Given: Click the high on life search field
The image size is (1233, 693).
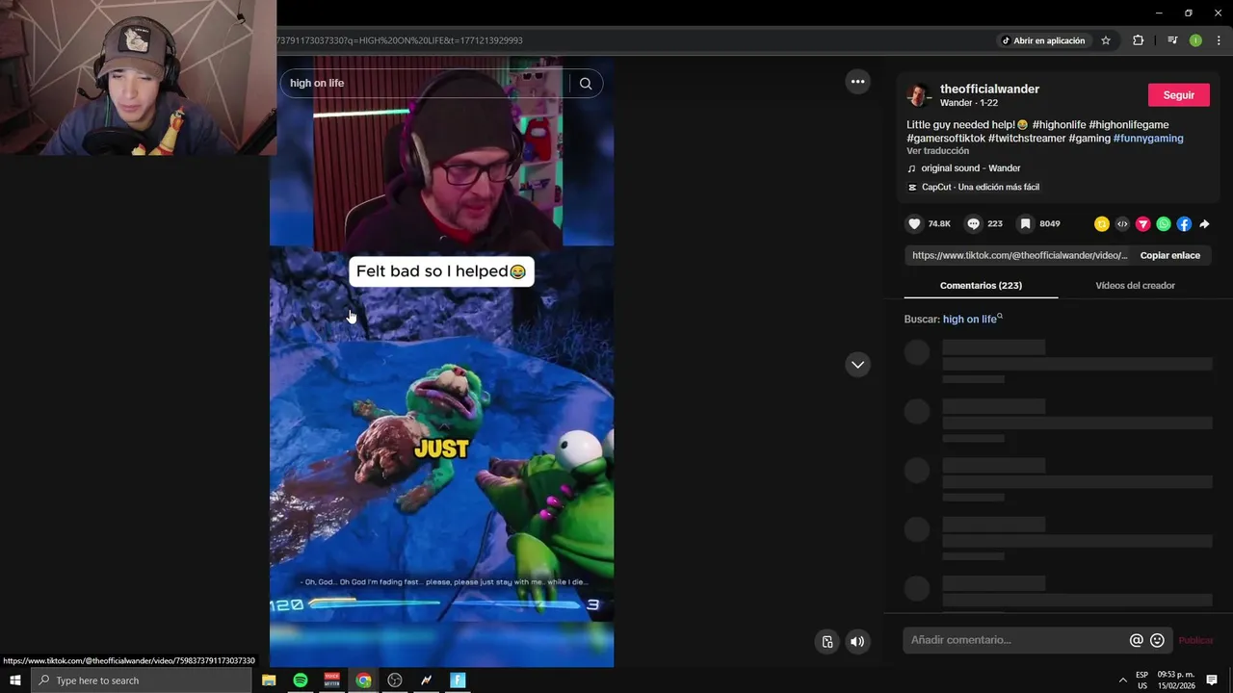Looking at the screenshot, I should [x=428, y=83].
